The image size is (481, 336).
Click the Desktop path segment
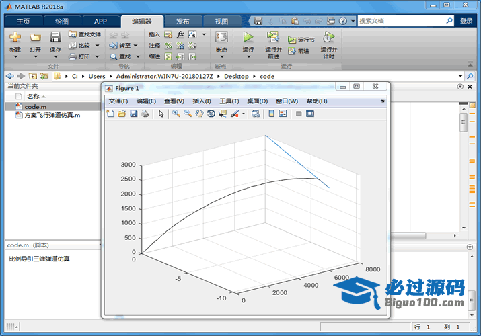pos(236,76)
